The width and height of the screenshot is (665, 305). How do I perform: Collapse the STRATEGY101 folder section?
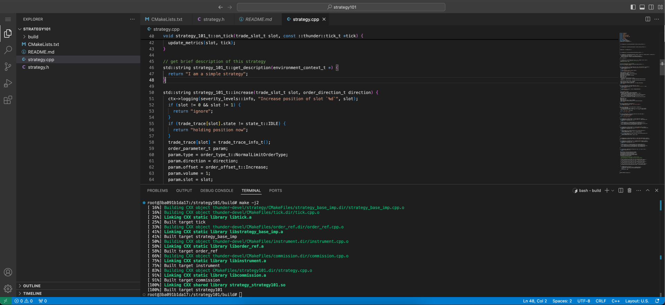point(78,29)
